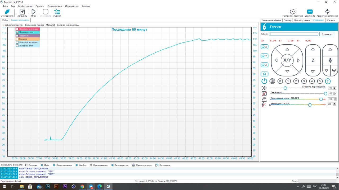The image size is (339, 190).
Task: Check Средние checkbox
Action: click(17, 39)
